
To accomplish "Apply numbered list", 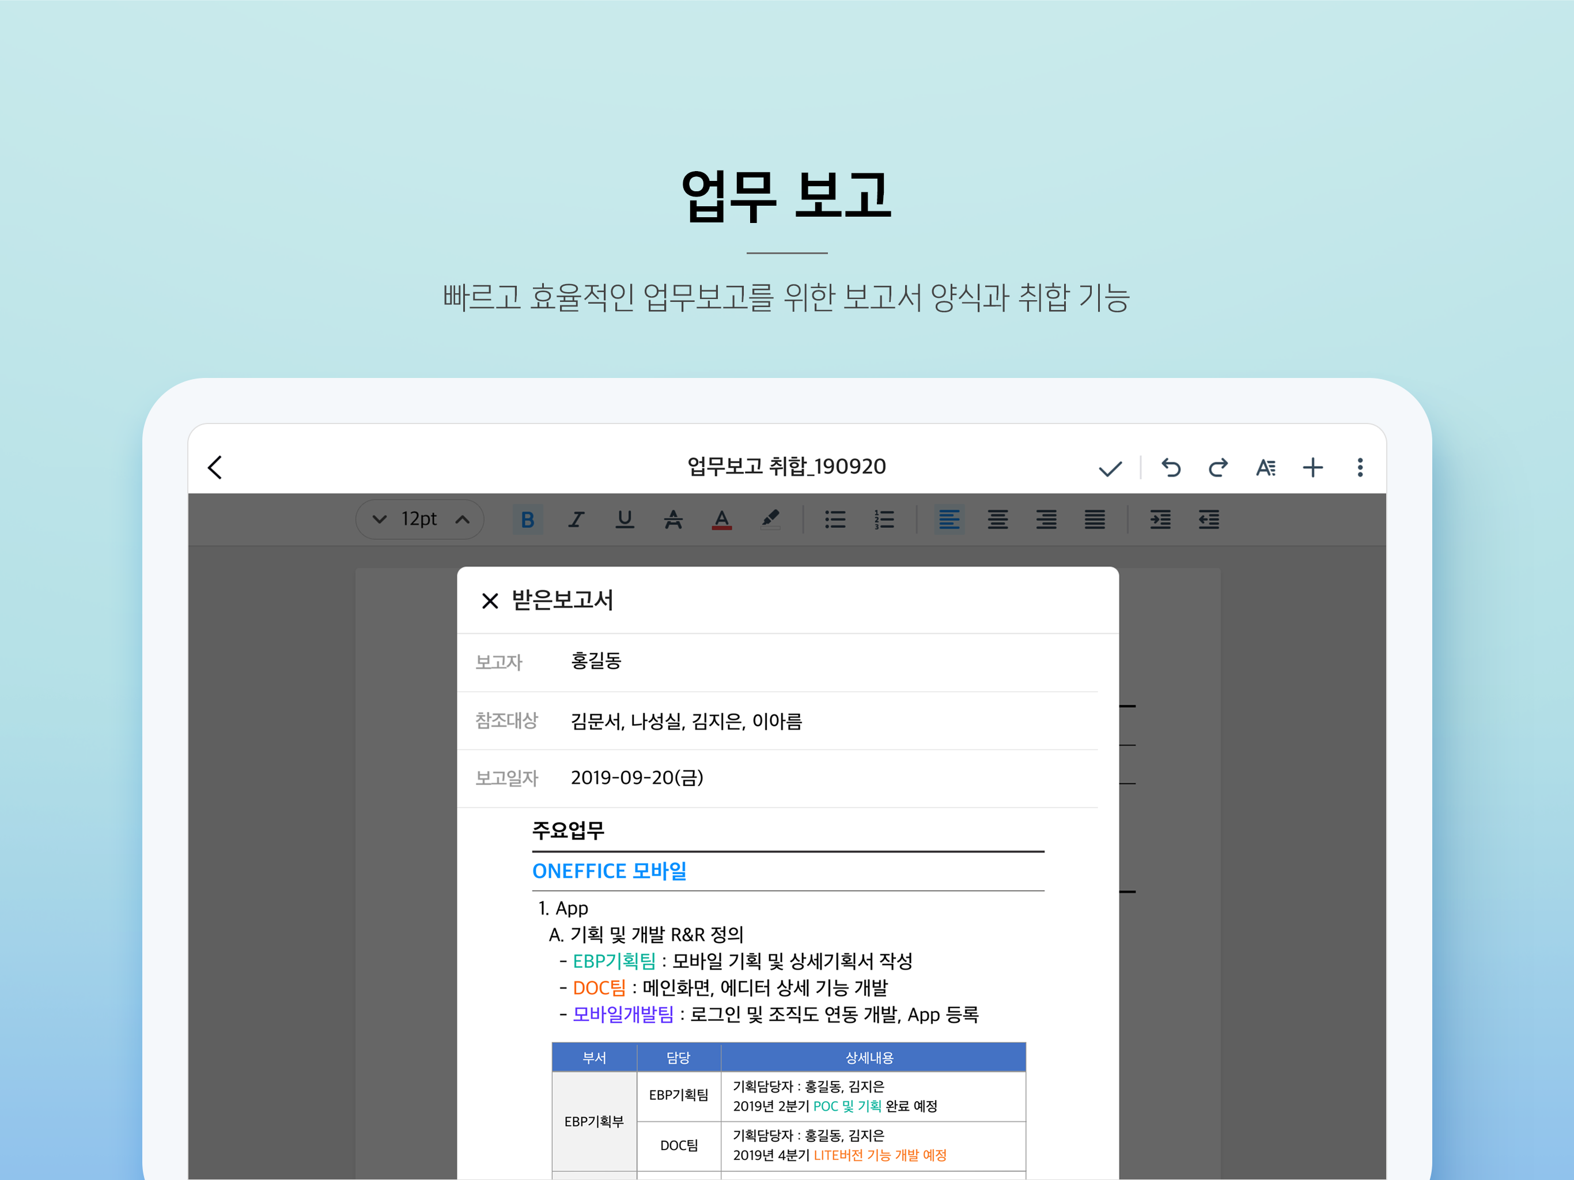I will pyautogui.click(x=884, y=520).
